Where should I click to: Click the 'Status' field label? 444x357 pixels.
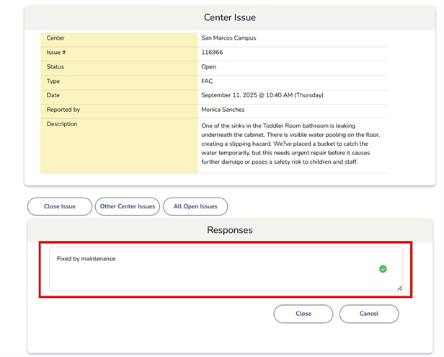(55, 67)
